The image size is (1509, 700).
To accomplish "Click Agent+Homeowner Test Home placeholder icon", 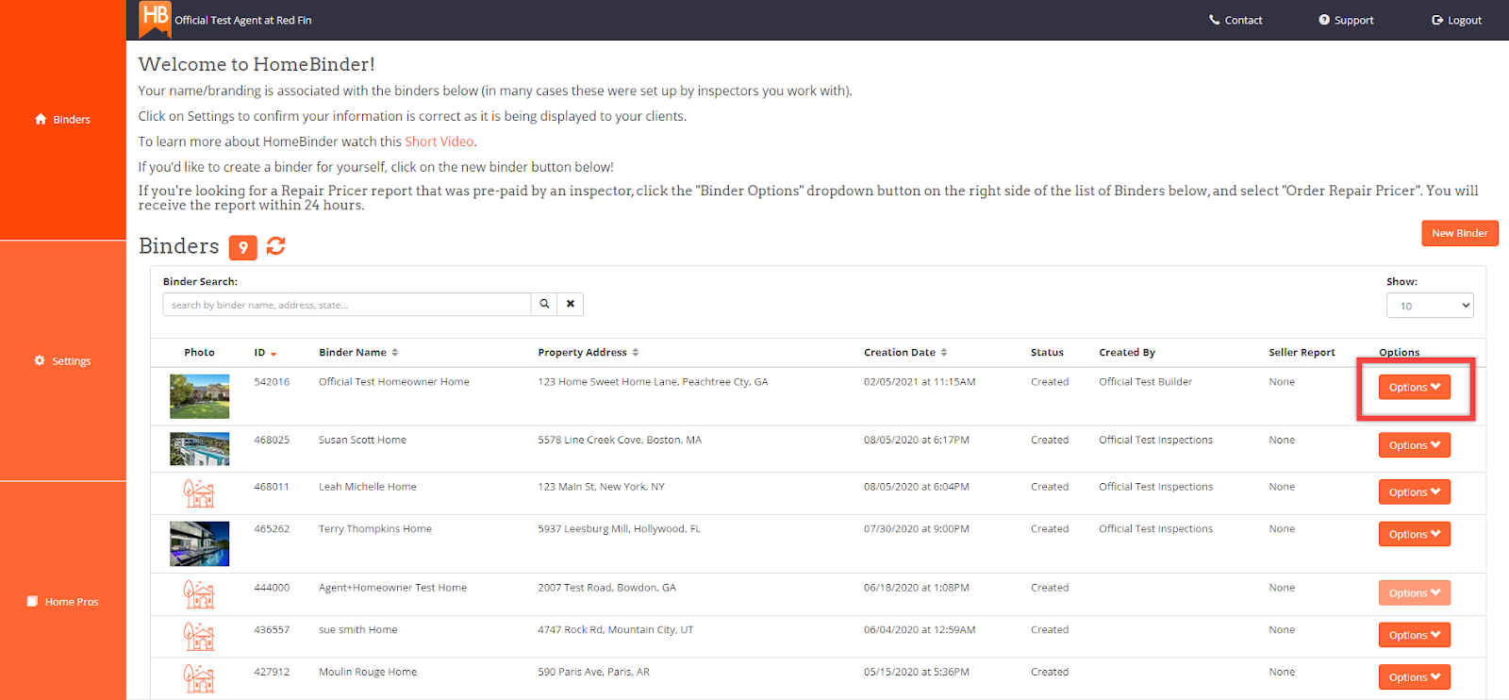I will click(x=199, y=594).
